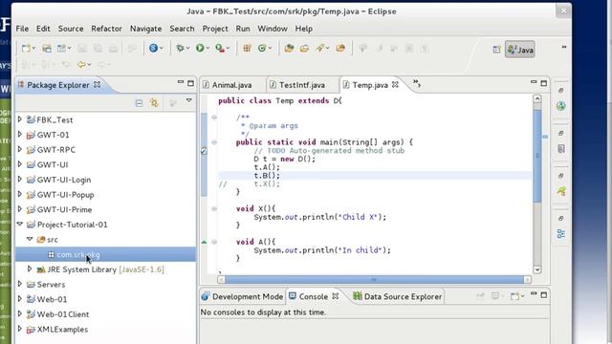
Task: Collapse the Project-Tutorial-01 node
Action: tap(20, 225)
